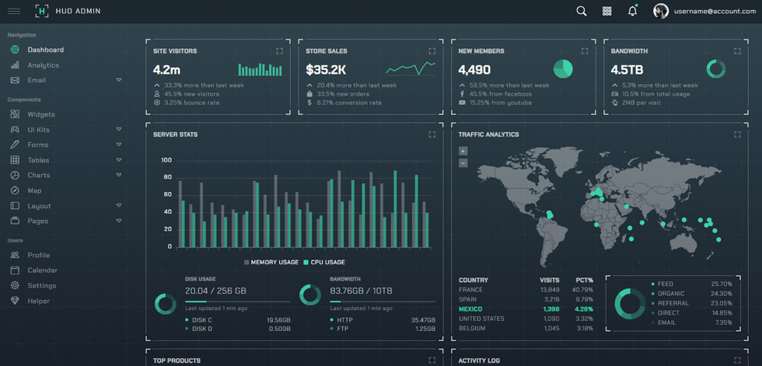The height and width of the screenshot is (366, 762).
Task: Click the New Members pie chart
Action: (563, 69)
